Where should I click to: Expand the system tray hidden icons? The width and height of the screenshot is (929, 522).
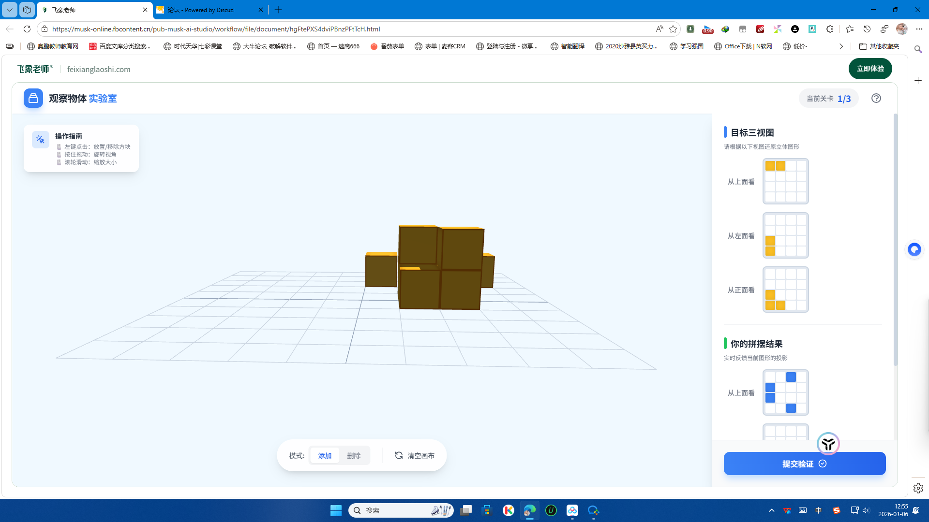[x=772, y=510]
